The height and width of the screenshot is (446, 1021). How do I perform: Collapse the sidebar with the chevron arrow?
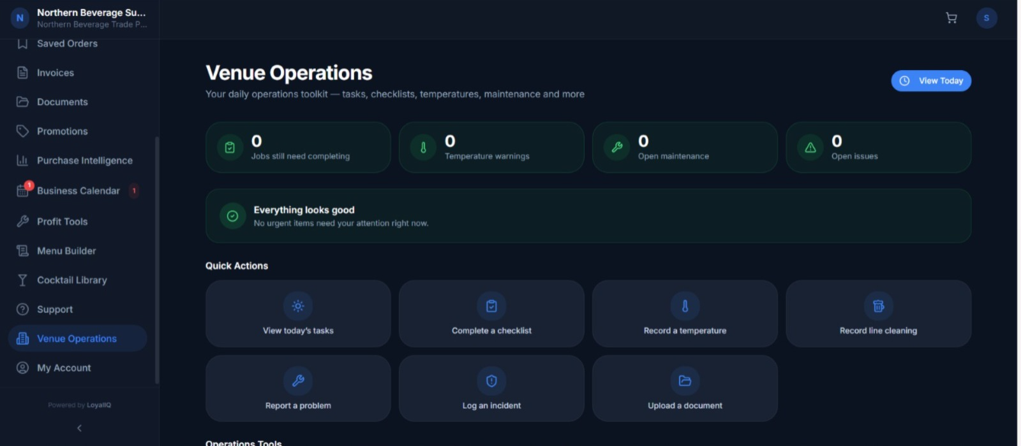pos(79,428)
